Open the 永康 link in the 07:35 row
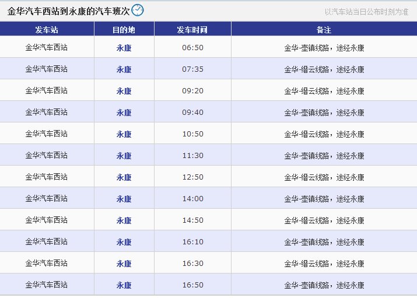This screenshot has width=417, height=298. [124, 69]
